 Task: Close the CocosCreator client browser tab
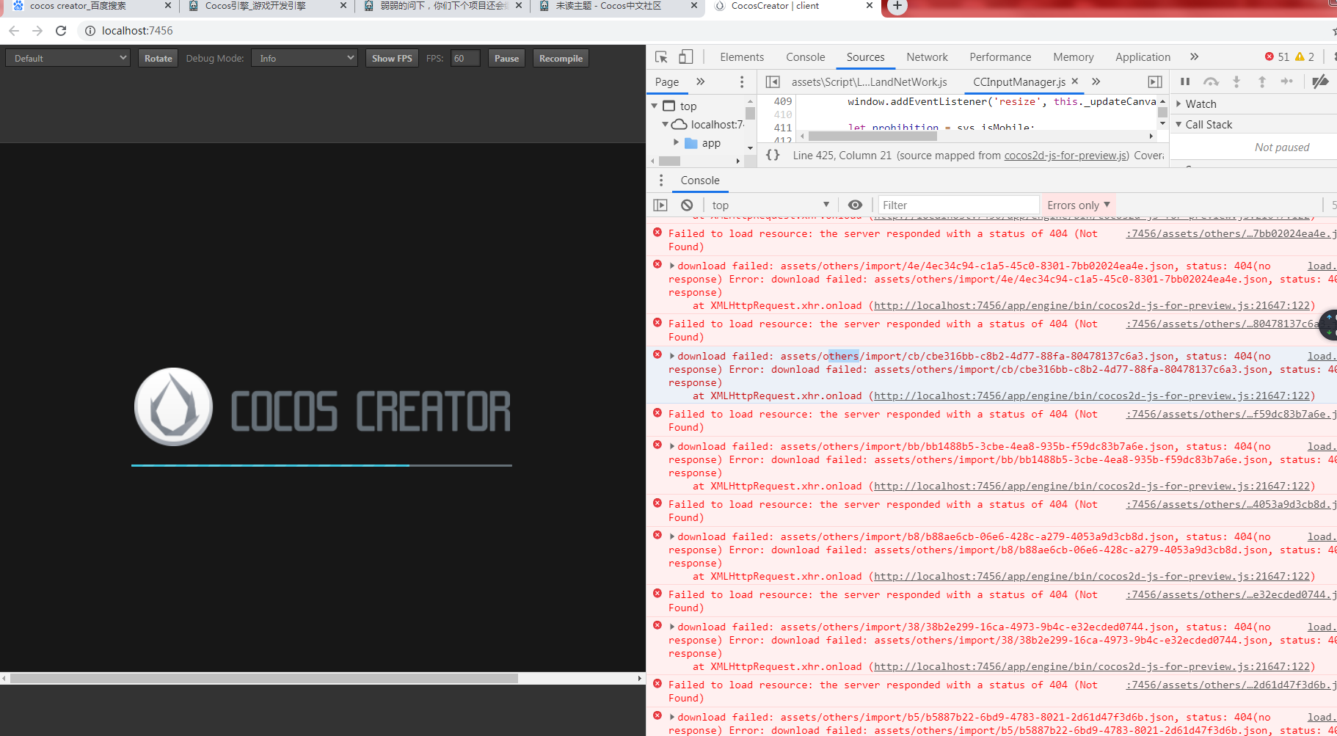pos(870,6)
